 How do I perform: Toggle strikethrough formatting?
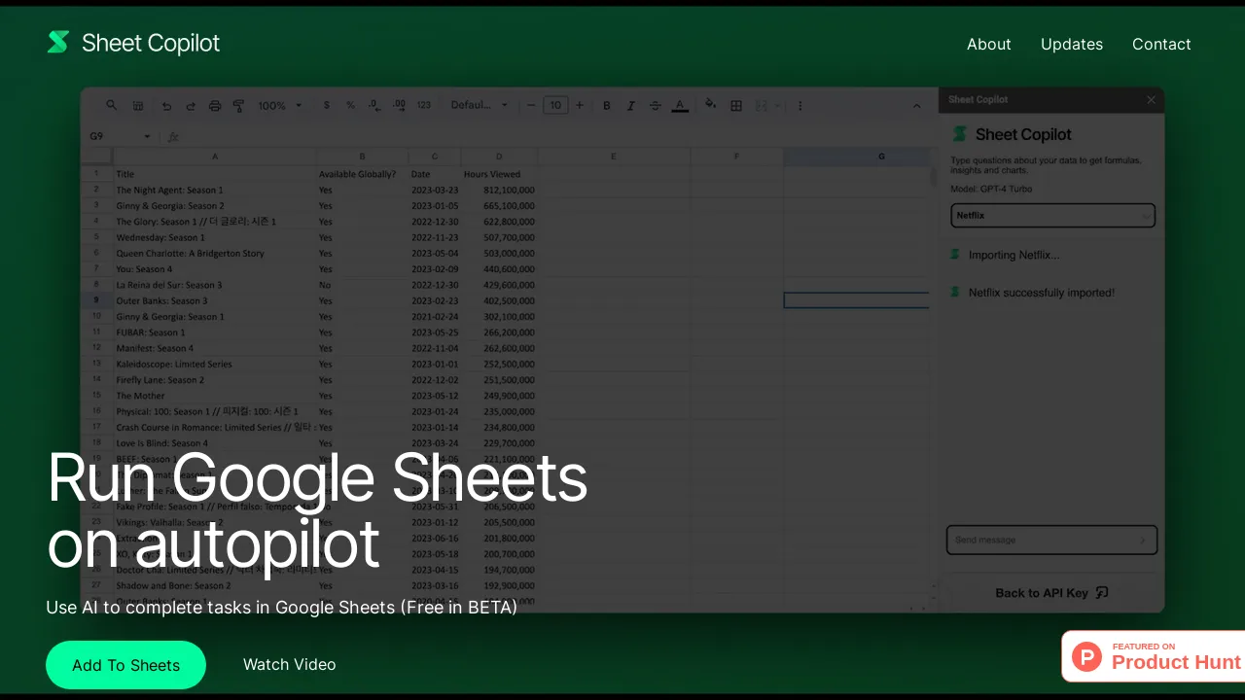pos(655,105)
